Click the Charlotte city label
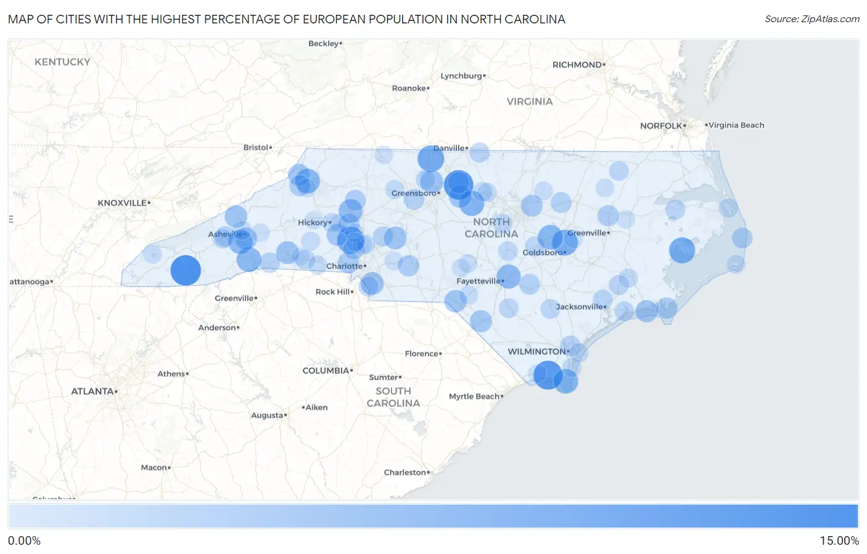Viewport: 867px width, 554px height. click(x=345, y=266)
